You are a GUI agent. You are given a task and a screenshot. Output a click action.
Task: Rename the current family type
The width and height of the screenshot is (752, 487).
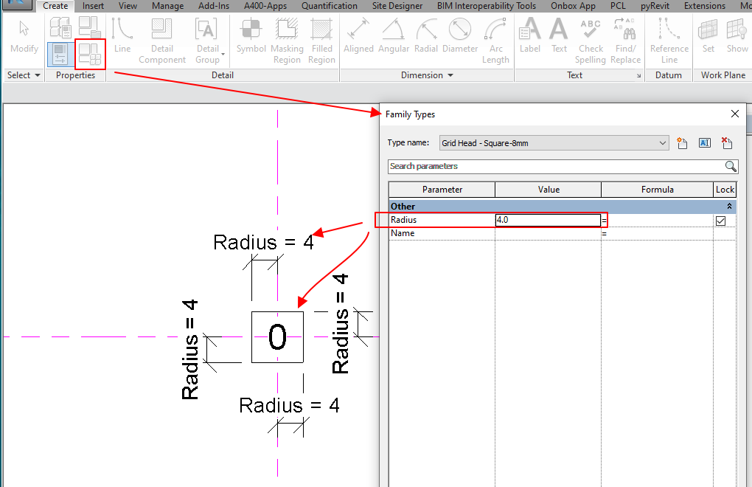[704, 142]
